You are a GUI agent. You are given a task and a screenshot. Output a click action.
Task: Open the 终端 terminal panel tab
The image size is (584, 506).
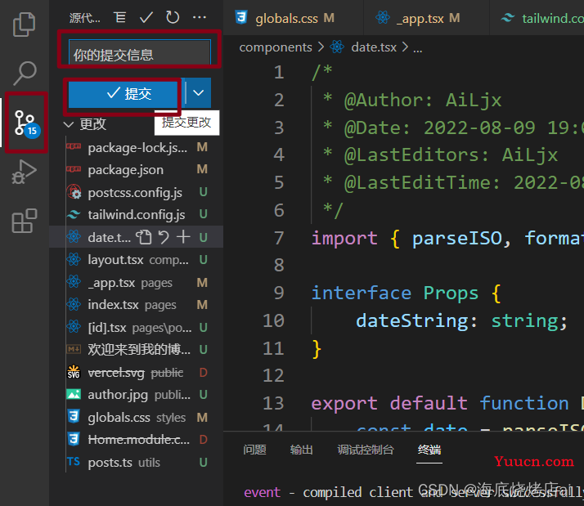point(429,450)
